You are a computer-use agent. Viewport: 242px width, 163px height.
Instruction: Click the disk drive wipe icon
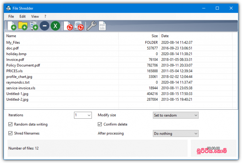pyautogui.click(x=79, y=26)
